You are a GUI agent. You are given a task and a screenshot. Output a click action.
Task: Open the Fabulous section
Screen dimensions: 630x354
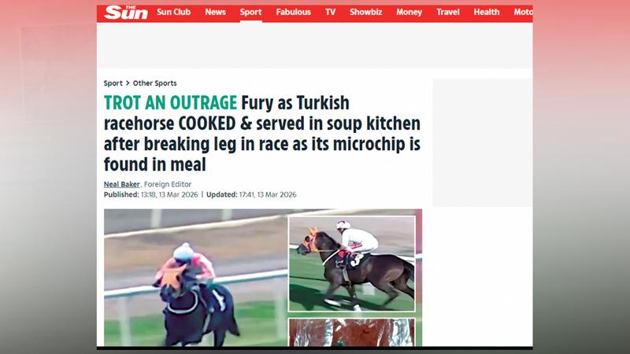click(293, 12)
